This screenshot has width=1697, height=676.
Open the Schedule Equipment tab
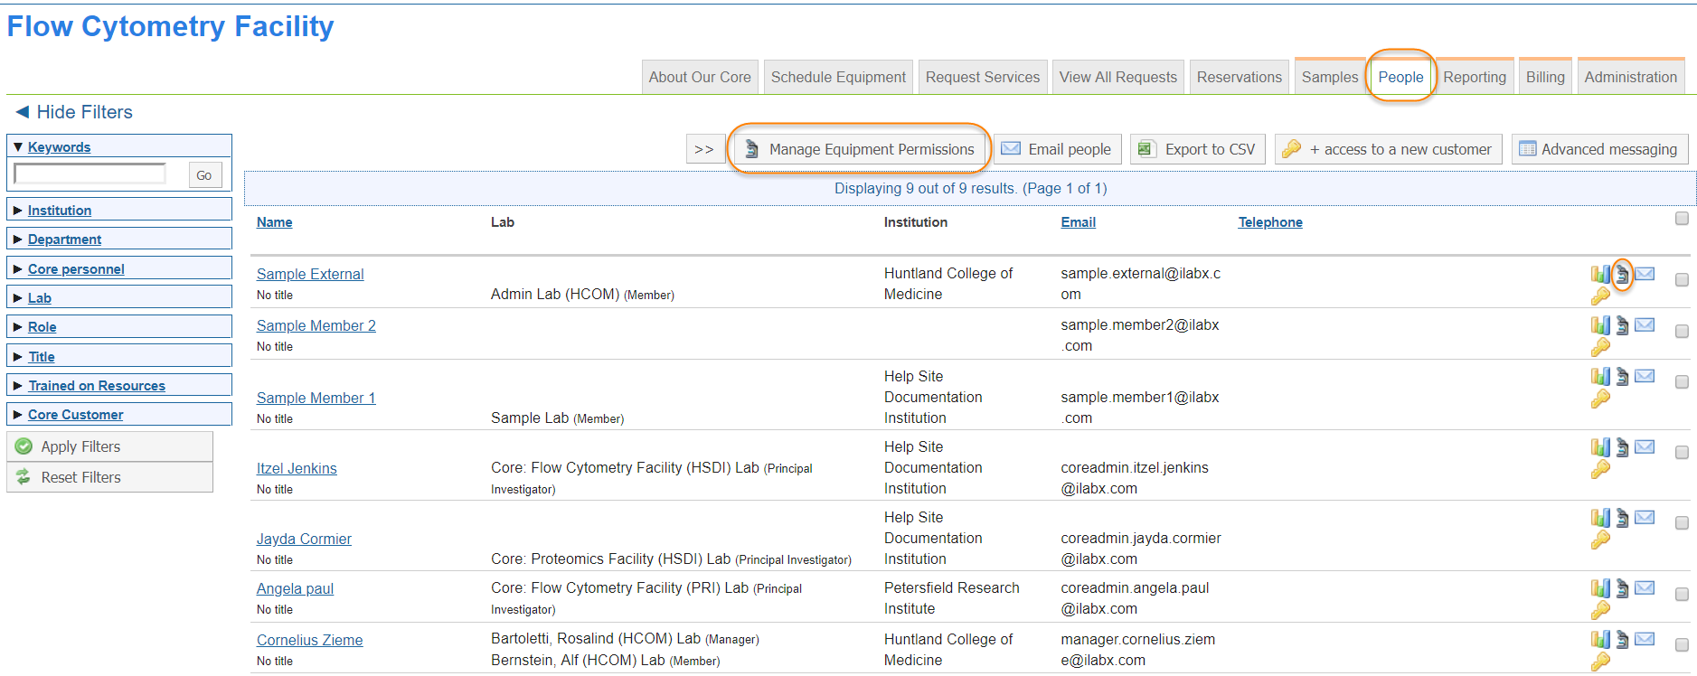(x=837, y=78)
